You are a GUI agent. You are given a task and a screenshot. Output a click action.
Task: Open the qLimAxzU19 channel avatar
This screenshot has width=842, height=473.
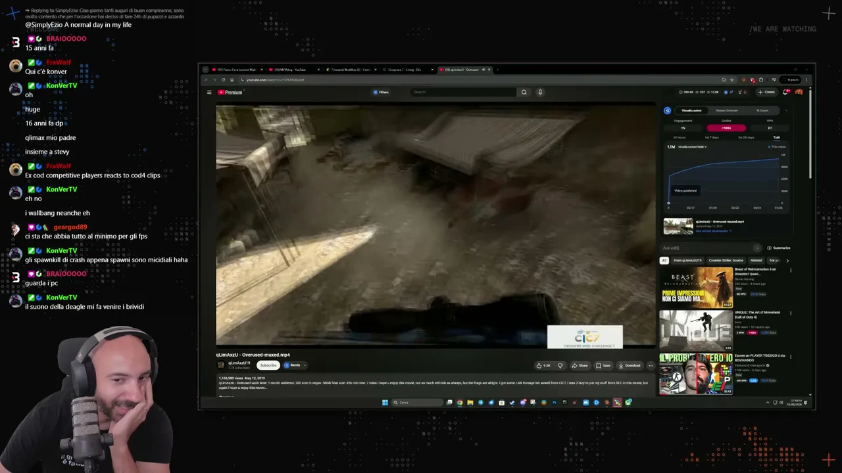221,365
